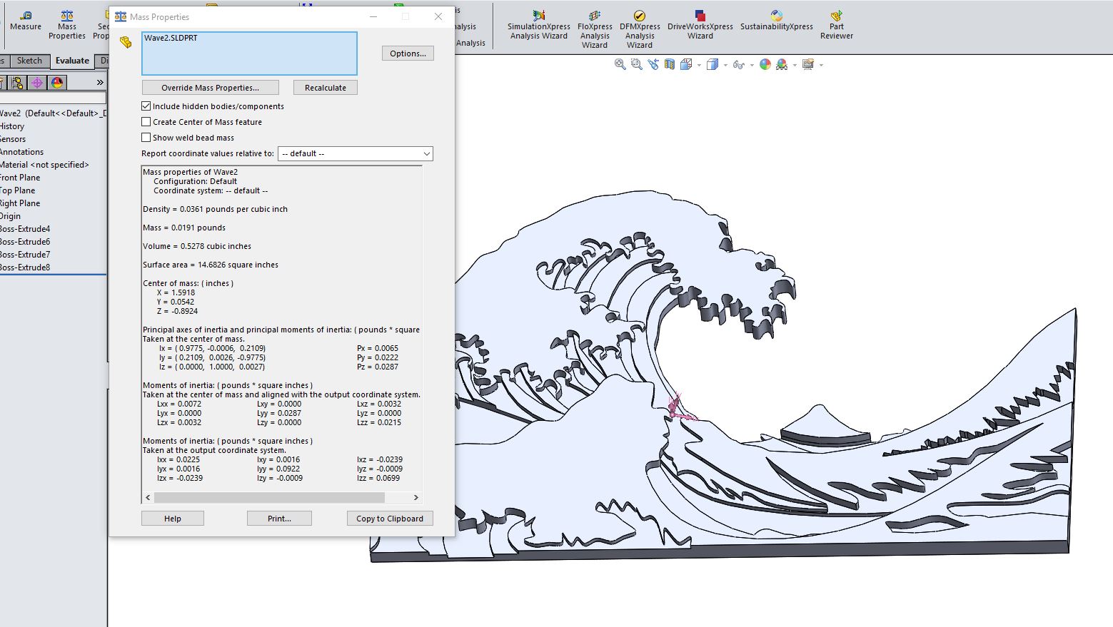Click right scroll arrow in results pane

416,497
